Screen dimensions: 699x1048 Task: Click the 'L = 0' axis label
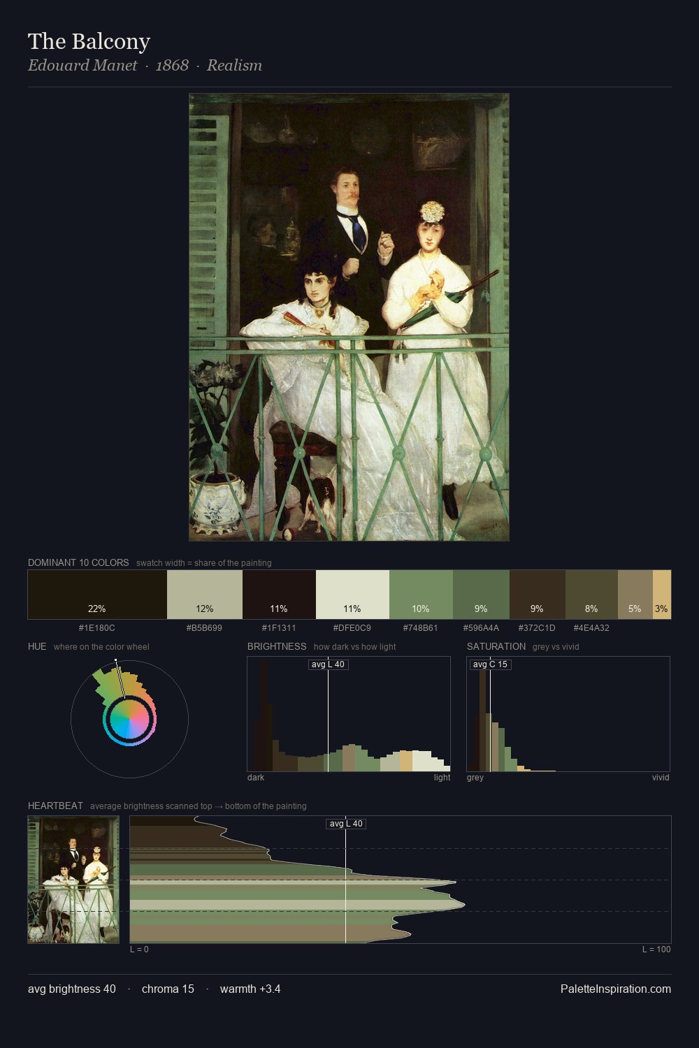point(139,949)
